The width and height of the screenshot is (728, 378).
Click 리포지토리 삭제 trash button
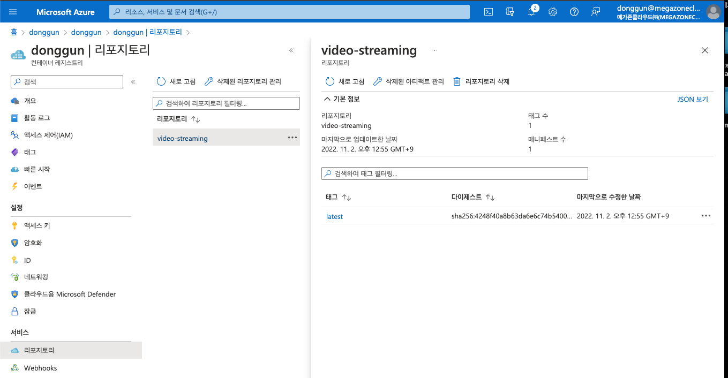pos(481,81)
